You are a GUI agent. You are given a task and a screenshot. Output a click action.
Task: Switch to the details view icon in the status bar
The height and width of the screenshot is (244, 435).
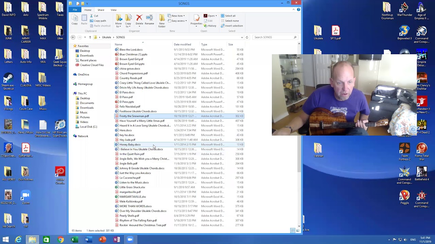293,230
